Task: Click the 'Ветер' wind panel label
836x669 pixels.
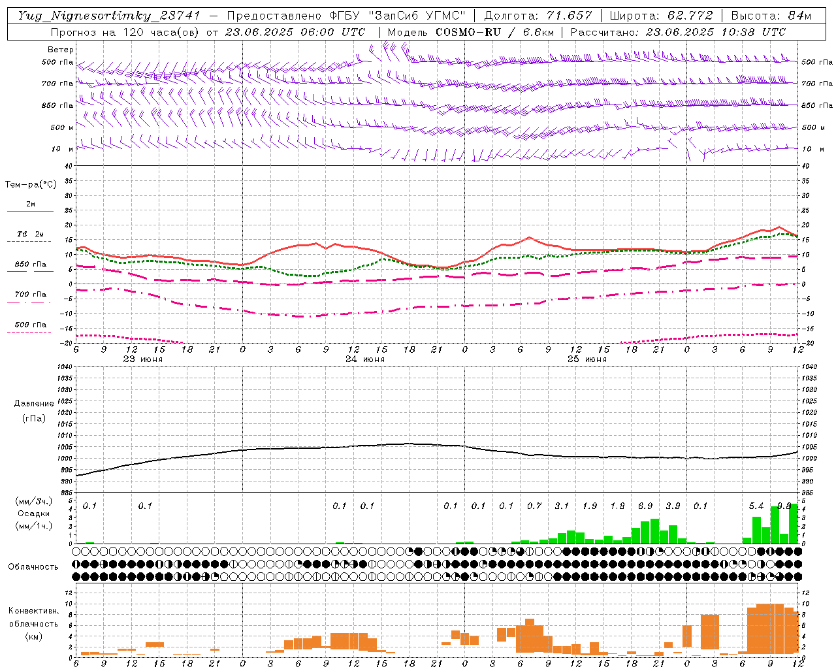Action: pyautogui.click(x=61, y=50)
